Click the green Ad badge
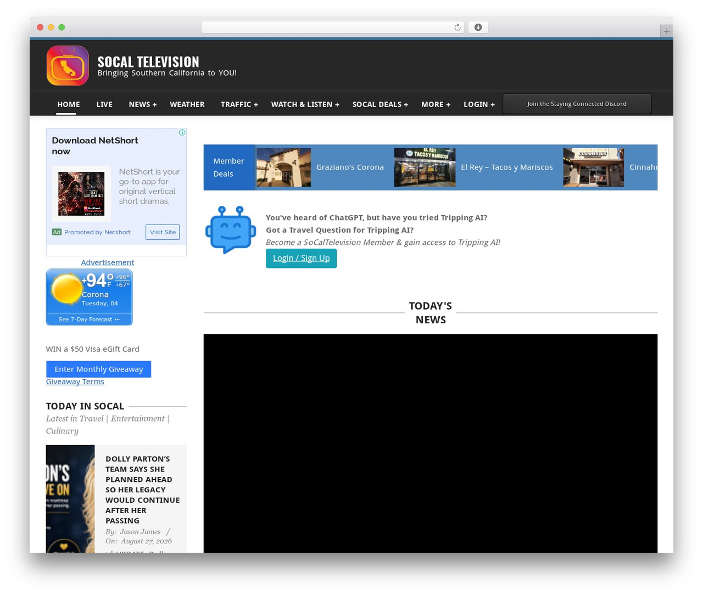 point(57,232)
